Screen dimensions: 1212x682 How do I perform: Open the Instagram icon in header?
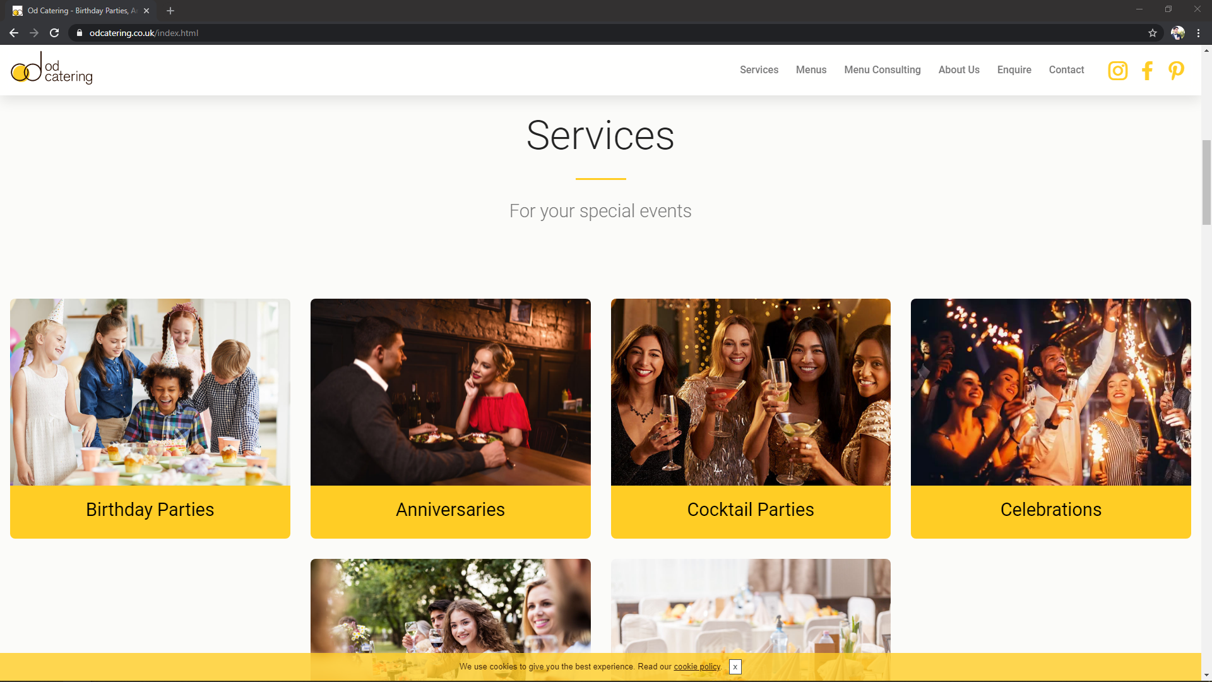pos(1117,71)
